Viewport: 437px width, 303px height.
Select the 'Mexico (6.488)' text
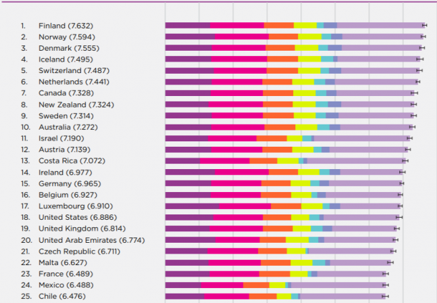pyautogui.click(x=66, y=285)
